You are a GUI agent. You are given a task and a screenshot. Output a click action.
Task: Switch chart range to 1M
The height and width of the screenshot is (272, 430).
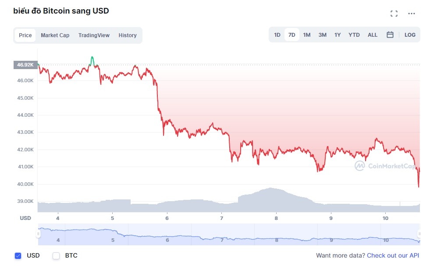coord(307,35)
